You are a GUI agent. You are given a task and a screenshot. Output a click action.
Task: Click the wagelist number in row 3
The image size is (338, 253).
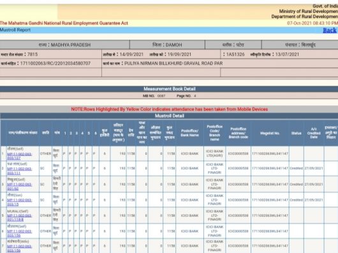[x=270, y=185]
